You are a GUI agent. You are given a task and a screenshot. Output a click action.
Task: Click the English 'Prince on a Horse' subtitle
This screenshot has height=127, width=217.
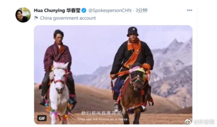[103, 119]
